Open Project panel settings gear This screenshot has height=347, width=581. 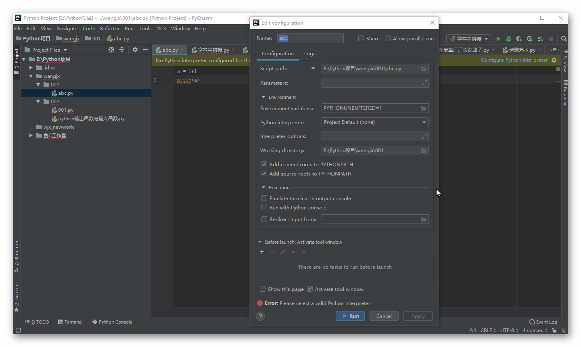point(135,50)
